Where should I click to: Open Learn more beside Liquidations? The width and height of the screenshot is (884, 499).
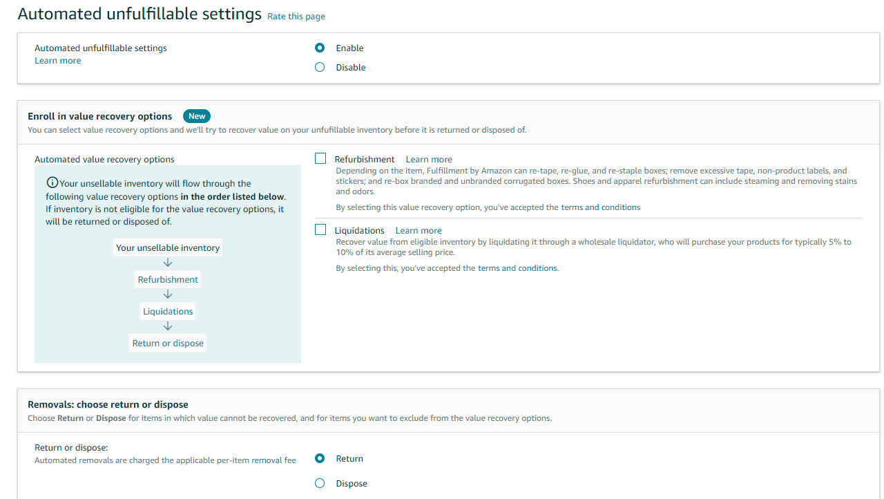(418, 230)
